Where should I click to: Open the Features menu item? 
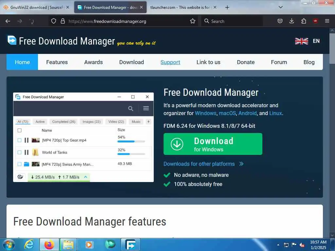(57, 62)
